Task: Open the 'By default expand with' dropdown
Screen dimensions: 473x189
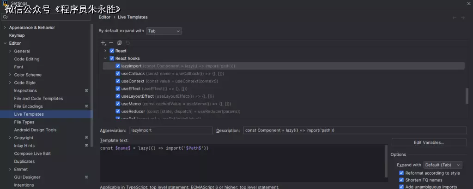Action: point(164,31)
